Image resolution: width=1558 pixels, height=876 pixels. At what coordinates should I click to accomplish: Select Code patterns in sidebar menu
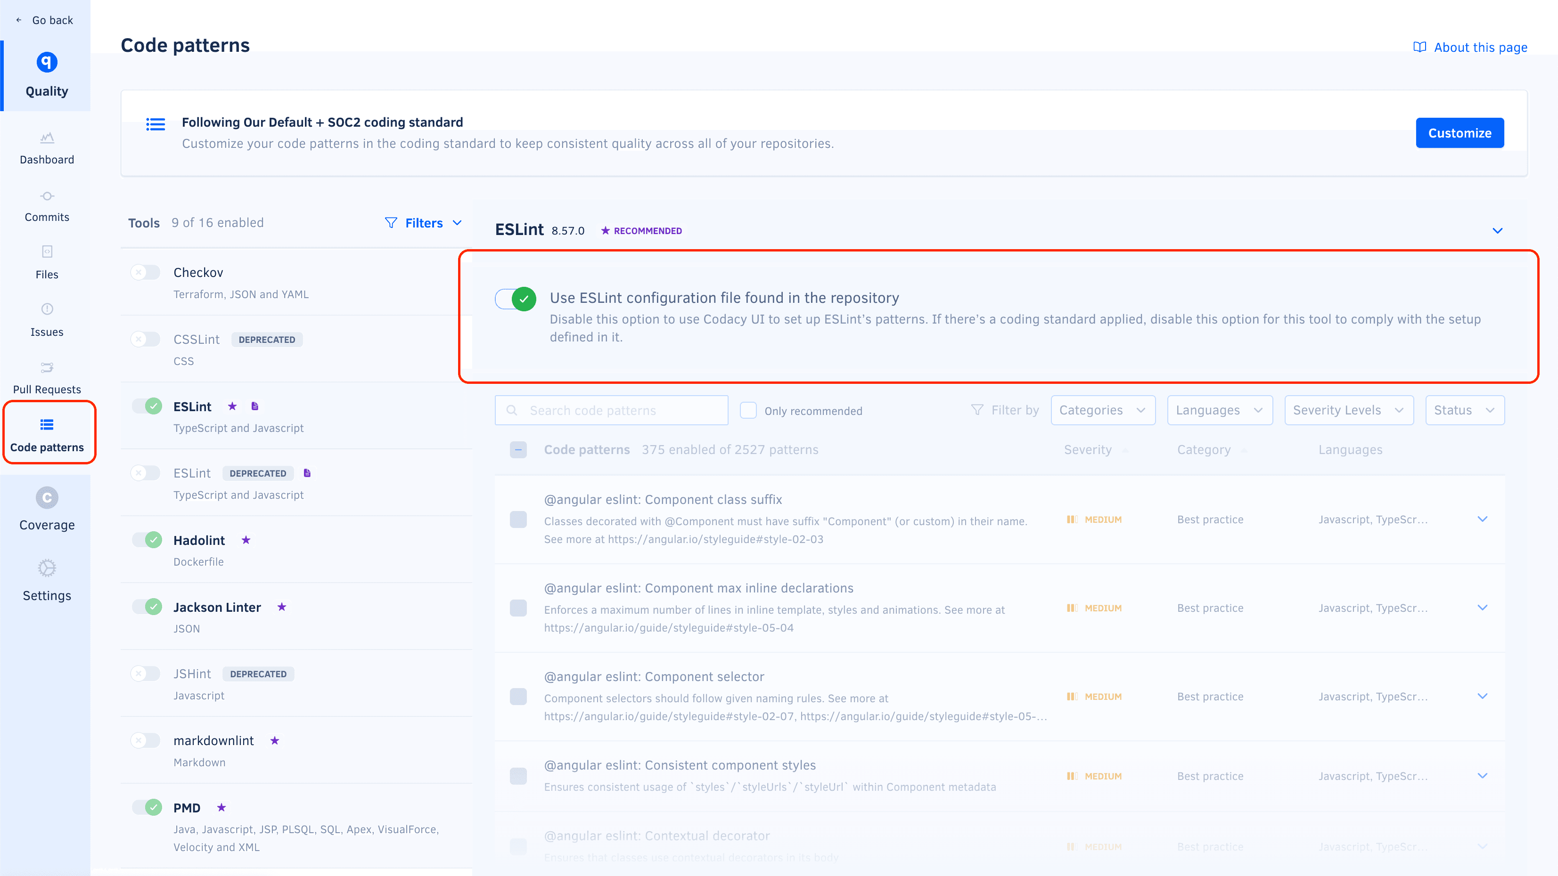click(x=47, y=433)
